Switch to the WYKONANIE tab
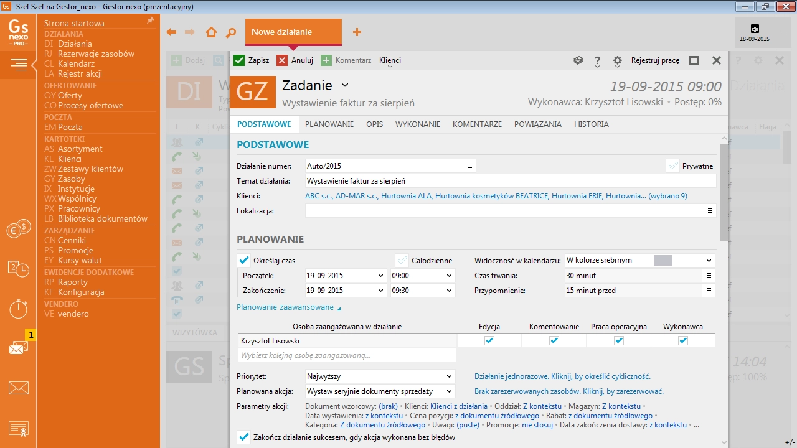797x448 pixels. pyautogui.click(x=417, y=124)
